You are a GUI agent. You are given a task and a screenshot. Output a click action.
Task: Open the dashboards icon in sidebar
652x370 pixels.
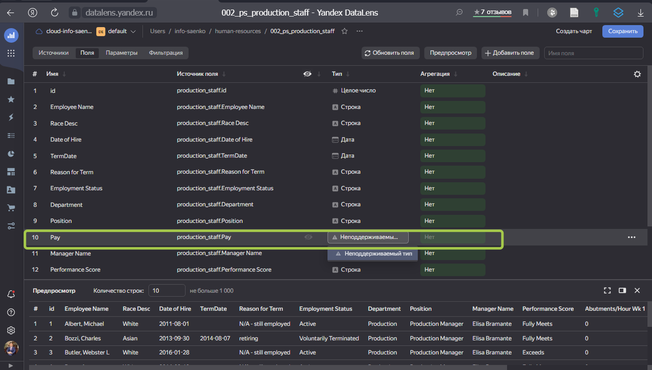[11, 172]
